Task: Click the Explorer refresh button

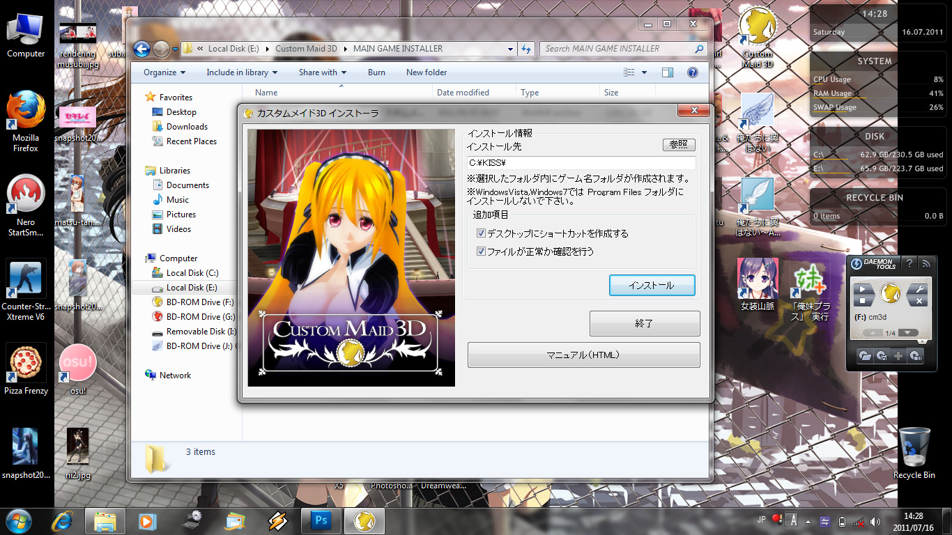Action: 527,49
